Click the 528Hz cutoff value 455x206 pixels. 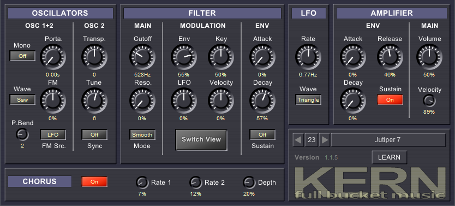point(142,75)
